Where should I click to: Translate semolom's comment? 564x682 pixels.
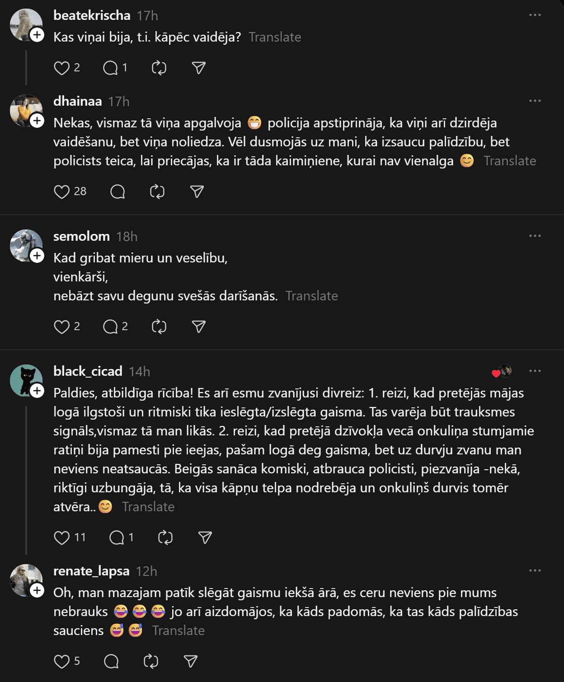(311, 296)
